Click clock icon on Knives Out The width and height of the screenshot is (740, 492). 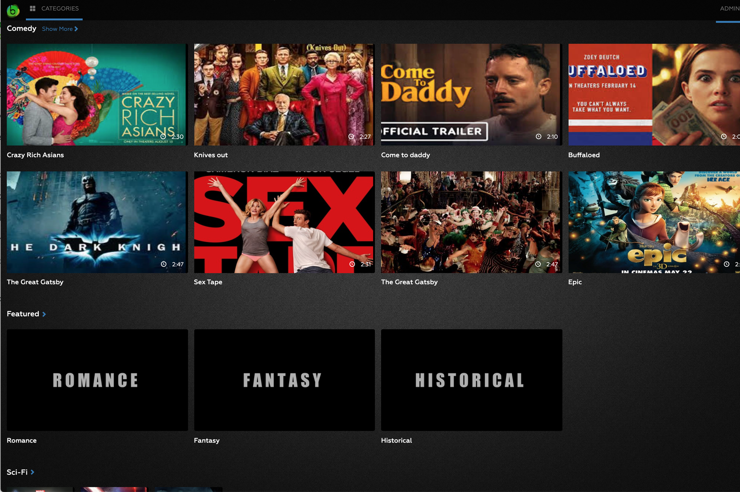click(x=351, y=137)
